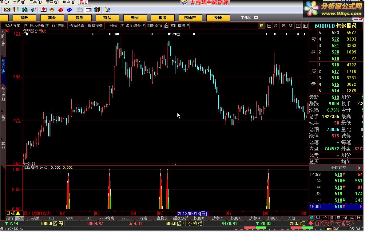Click the yellow triangle beside 日线 label

(18, 213)
